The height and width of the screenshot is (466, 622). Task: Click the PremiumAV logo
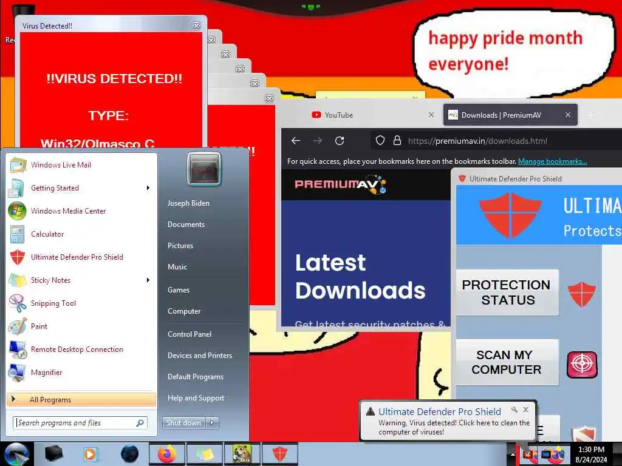[x=340, y=184]
